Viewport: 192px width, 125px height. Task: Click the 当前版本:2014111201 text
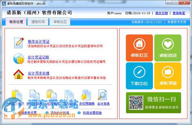(x=147, y=22)
